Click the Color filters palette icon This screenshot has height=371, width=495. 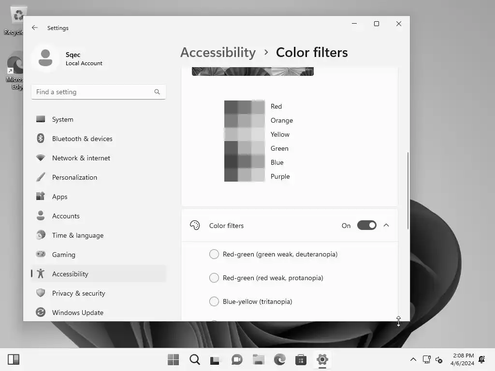[195, 225]
